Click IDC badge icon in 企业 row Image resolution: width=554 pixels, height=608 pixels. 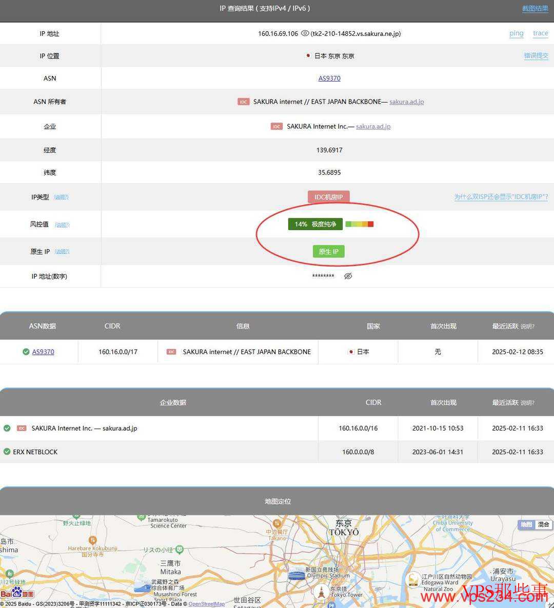click(276, 127)
